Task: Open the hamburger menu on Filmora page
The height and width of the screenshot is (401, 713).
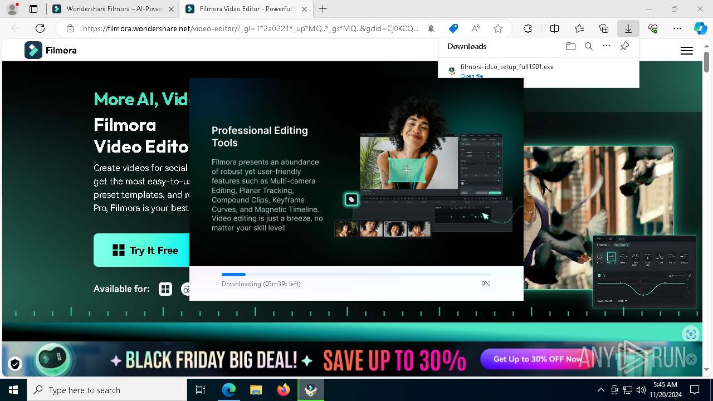Action: tap(687, 51)
